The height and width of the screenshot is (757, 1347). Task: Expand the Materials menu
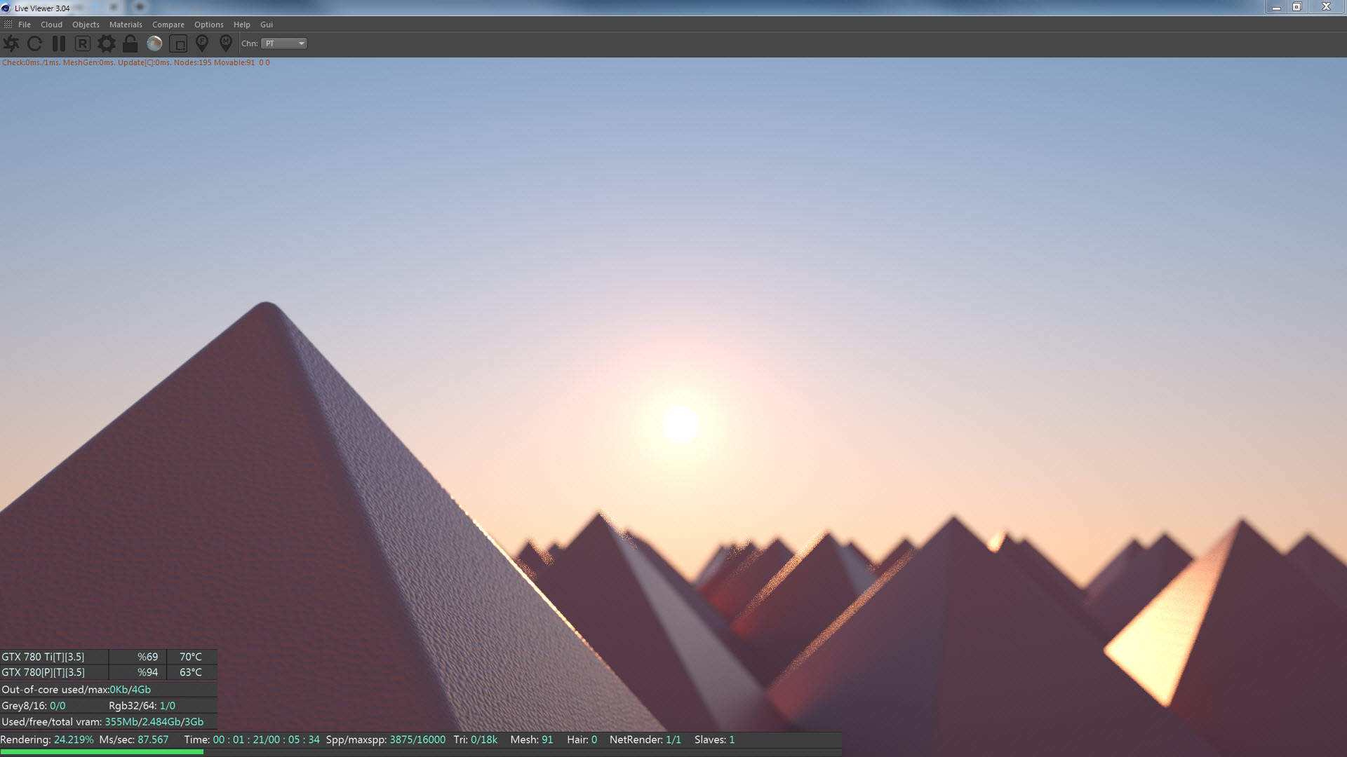pyautogui.click(x=126, y=25)
